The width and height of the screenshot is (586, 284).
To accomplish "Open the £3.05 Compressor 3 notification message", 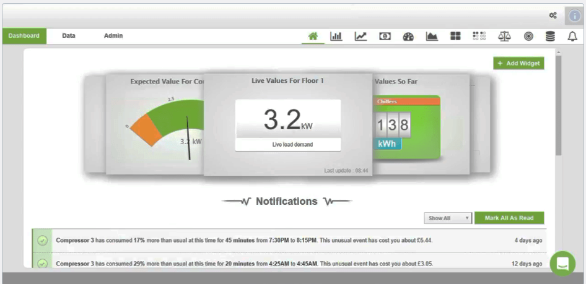I will coord(245,264).
